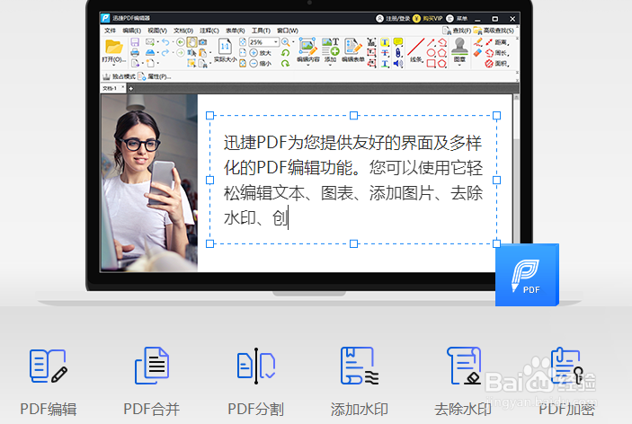Expand the Stamp (图章) dropdown arrow
This screenshot has width=632, height=424.
[459, 65]
